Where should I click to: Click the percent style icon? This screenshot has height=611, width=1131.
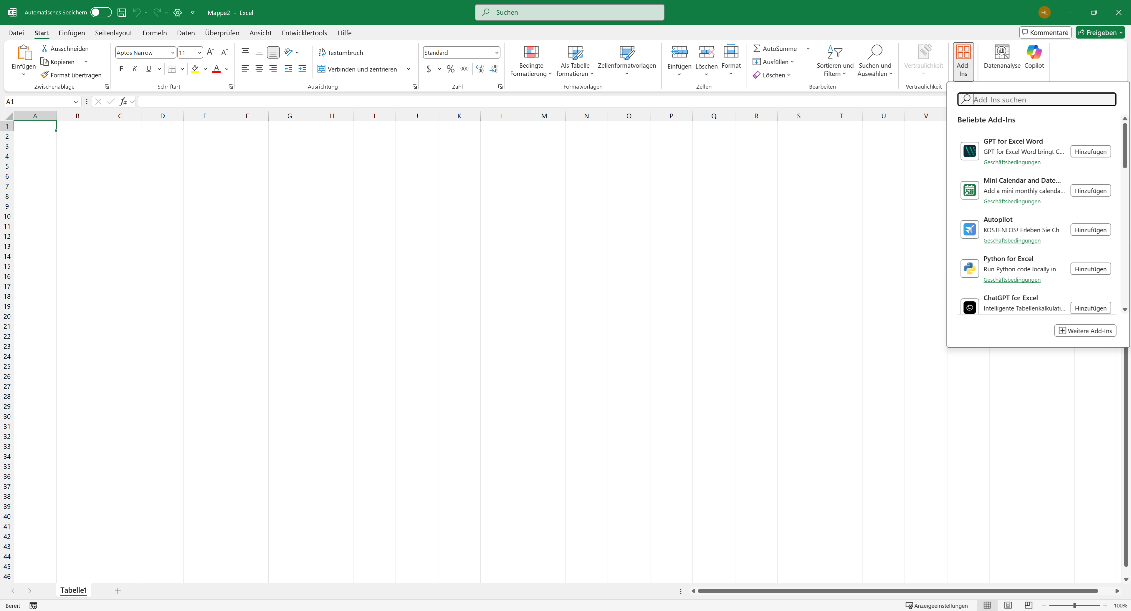(x=450, y=69)
